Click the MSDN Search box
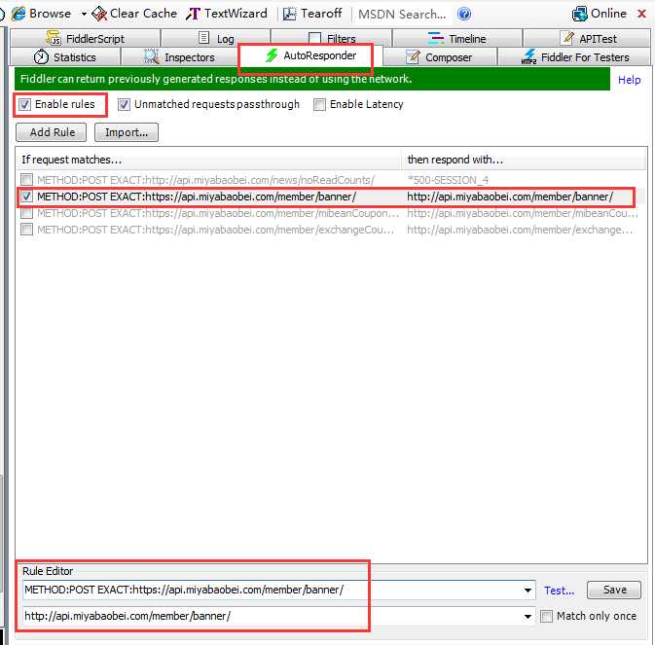This screenshot has height=645, width=655. coord(402,15)
